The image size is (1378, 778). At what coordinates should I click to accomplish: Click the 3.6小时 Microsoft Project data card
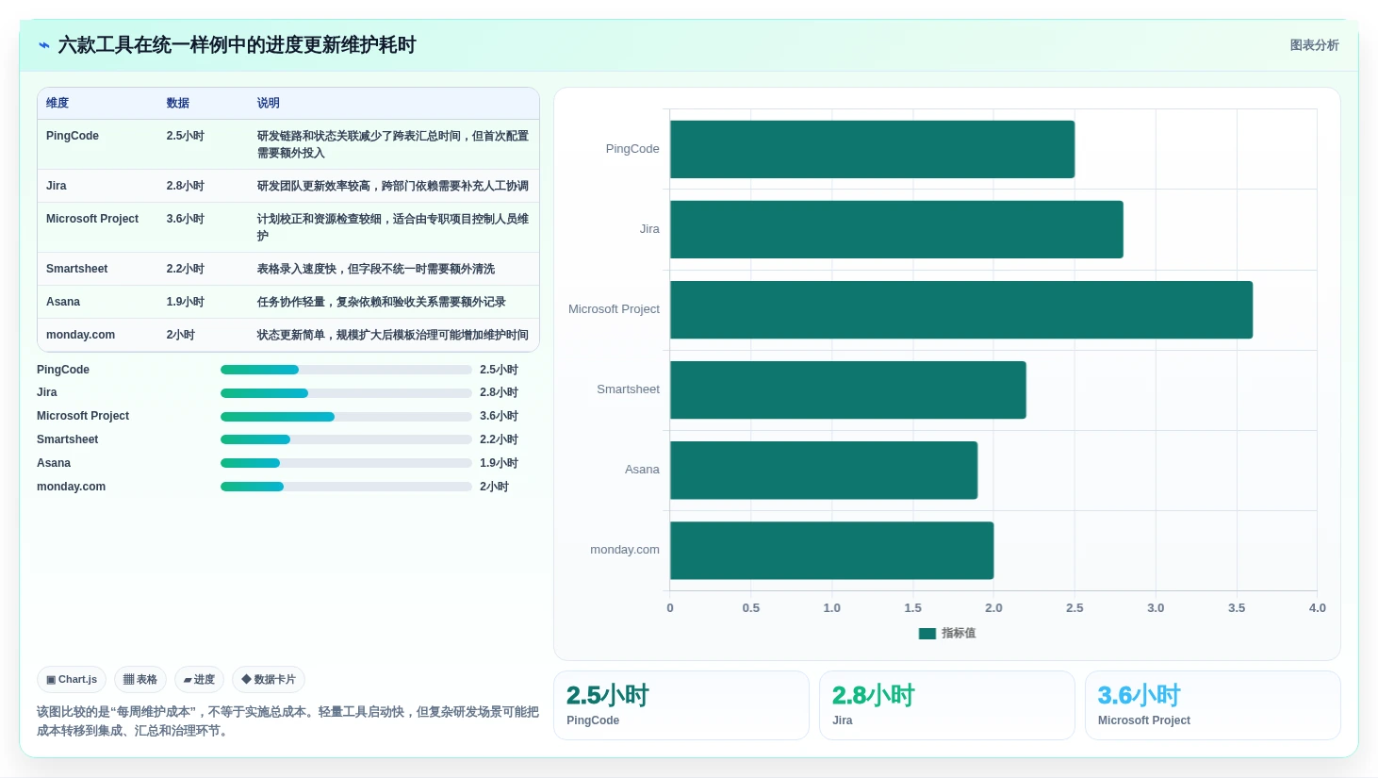(1213, 705)
